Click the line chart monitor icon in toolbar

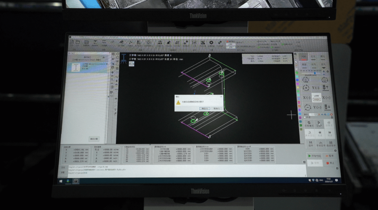click(x=194, y=43)
